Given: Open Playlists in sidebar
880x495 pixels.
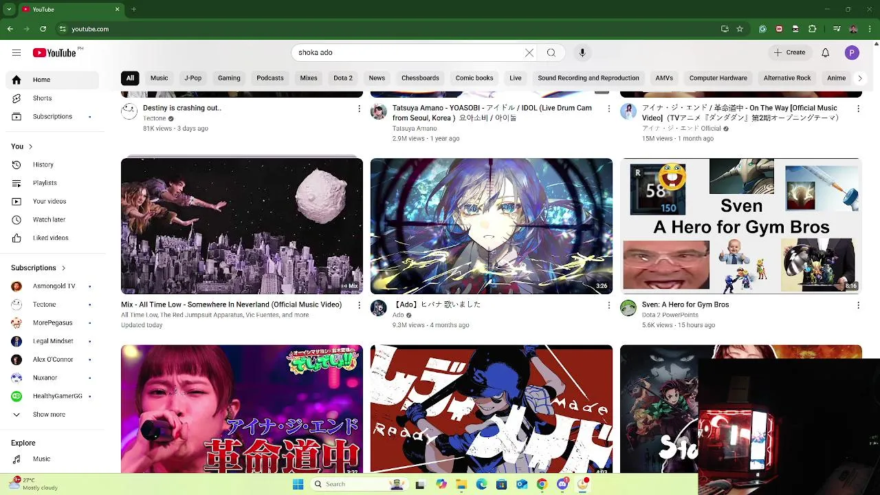Looking at the screenshot, I should [x=52, y=183].
